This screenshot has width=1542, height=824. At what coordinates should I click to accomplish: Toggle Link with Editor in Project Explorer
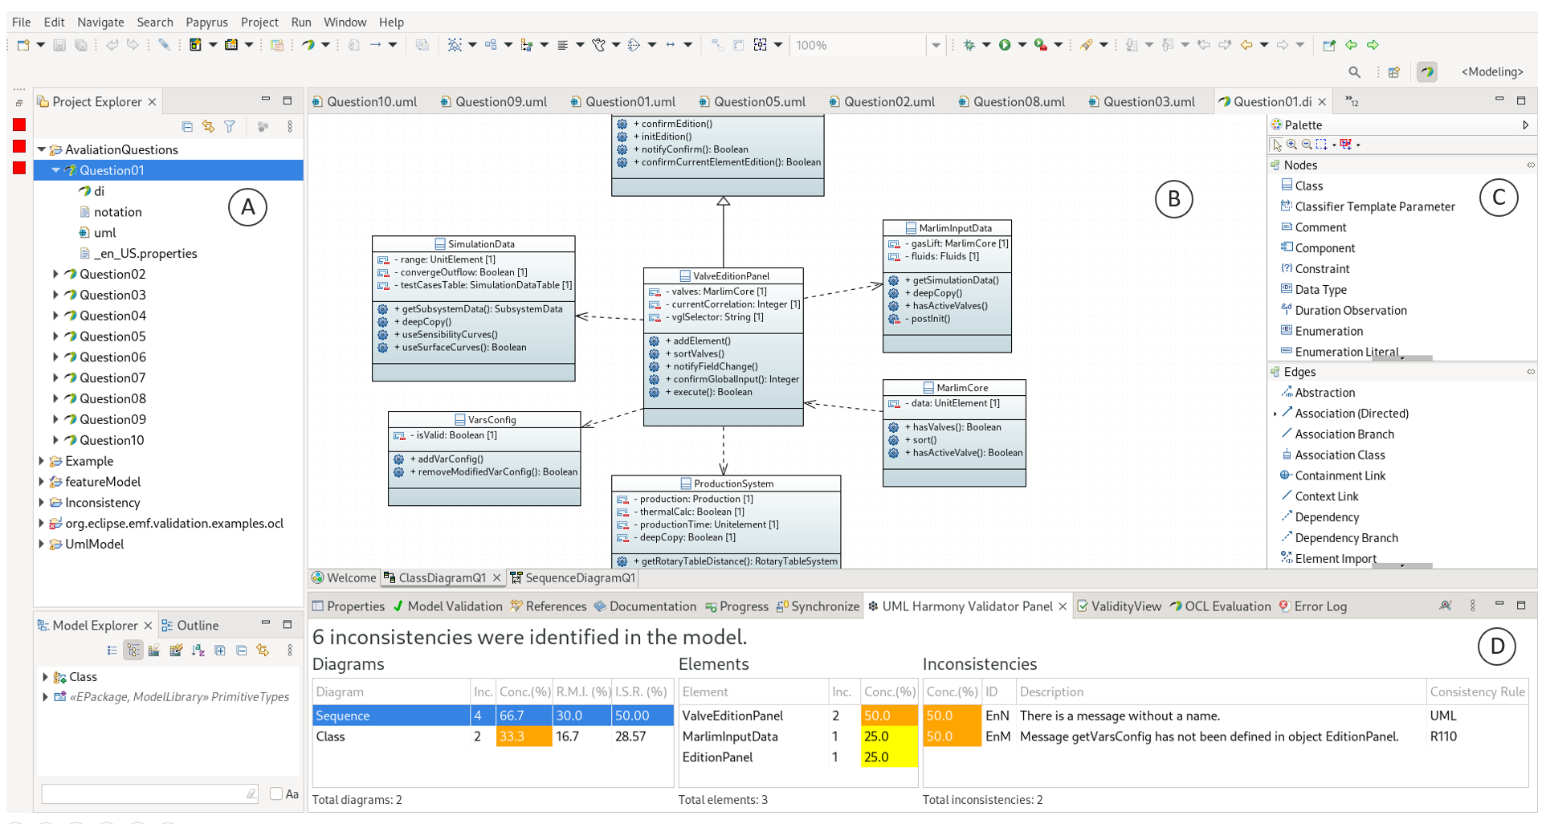coord(209,126)
